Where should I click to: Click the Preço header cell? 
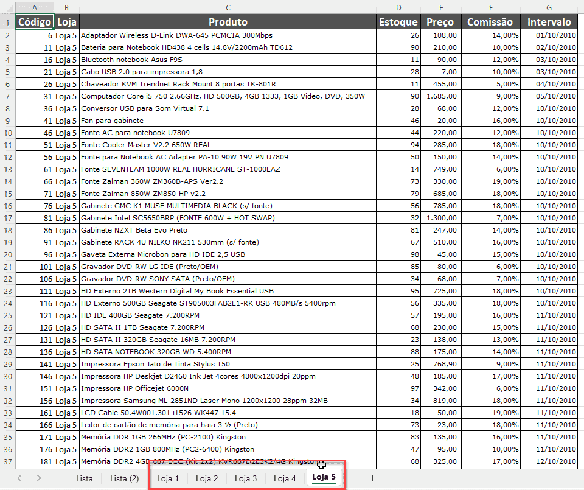[x=441, y=22]
